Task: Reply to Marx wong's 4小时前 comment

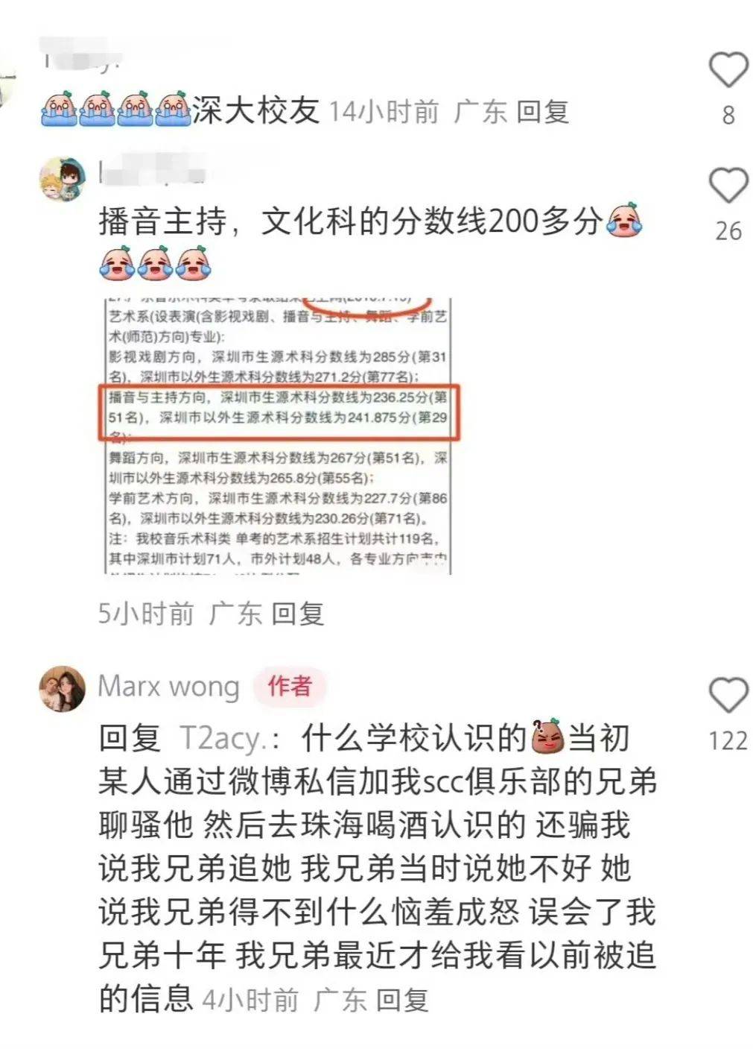Action: (401, 1000)
